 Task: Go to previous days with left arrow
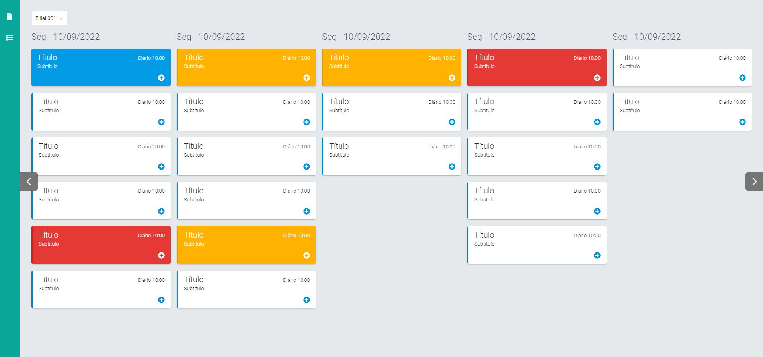pos(29,181)
